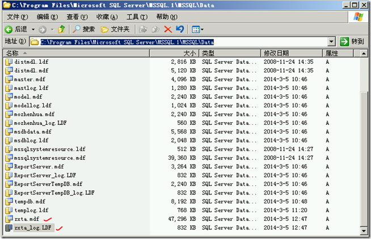The height and width of the screenshot is (239, 371).
Task: Maximize the Explorer window
Action: click(x=355, y=5)
